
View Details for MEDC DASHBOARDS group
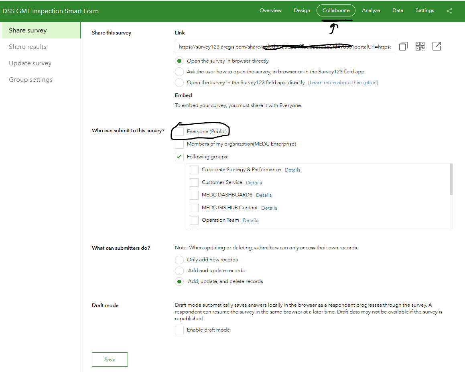(x=264, y=195)
